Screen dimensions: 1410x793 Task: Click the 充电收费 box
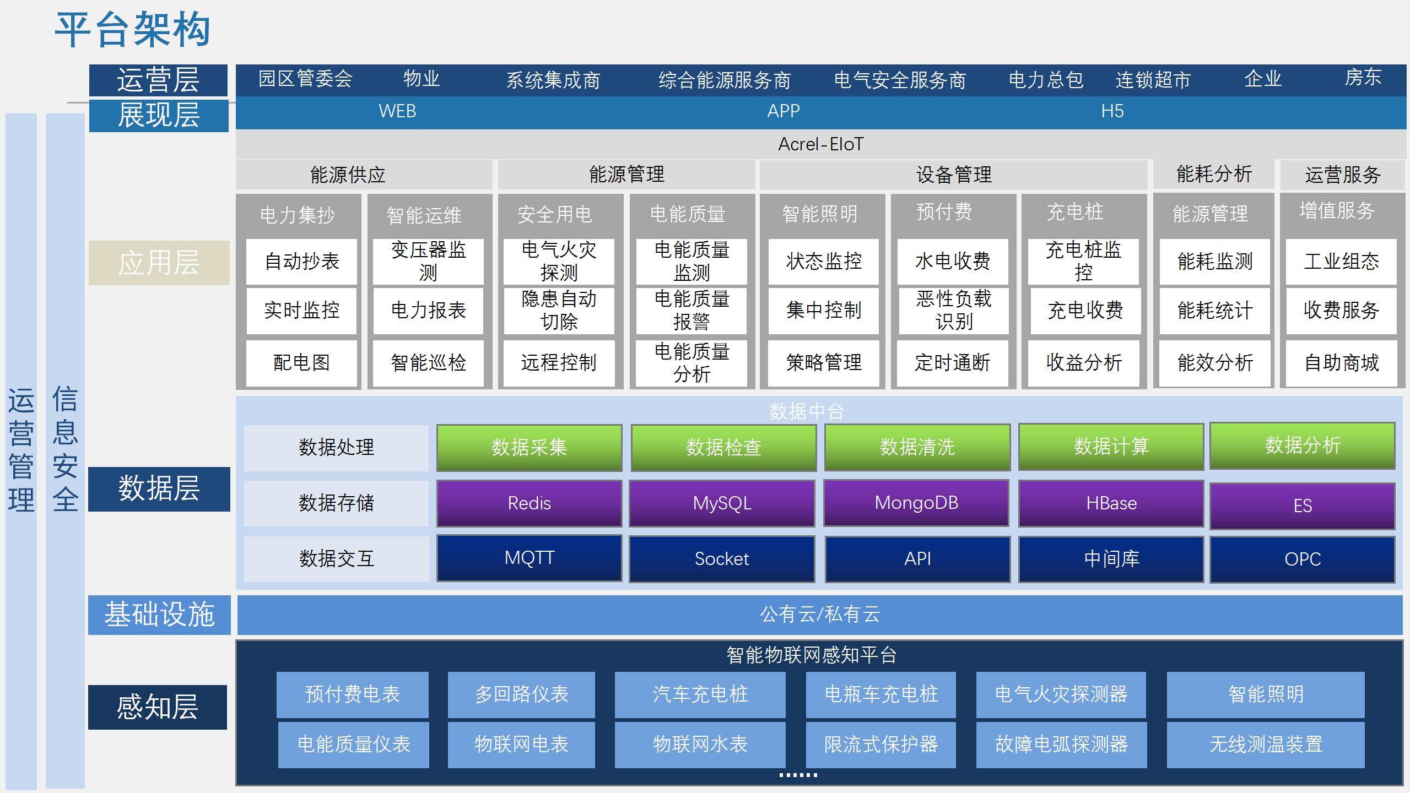tap(1085, 311)
